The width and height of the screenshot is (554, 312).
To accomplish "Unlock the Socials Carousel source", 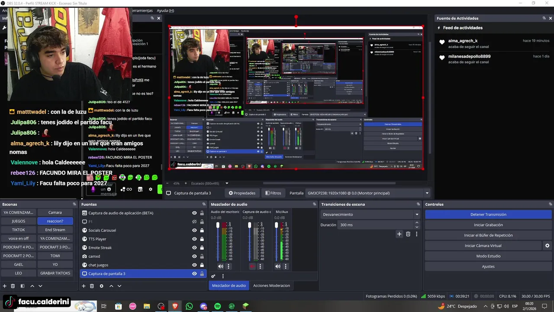I will pyautogui.click(x=202, y=230).
